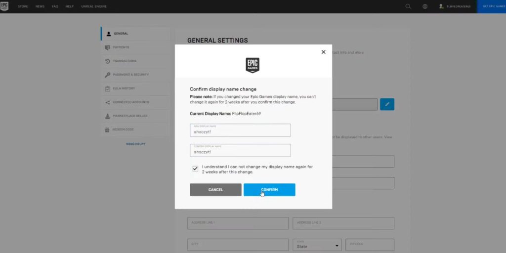Viewport: 506px width, 253px height.
Task: Select the Redeem Code sidebar tab
Action: click(x=135, y=130)
